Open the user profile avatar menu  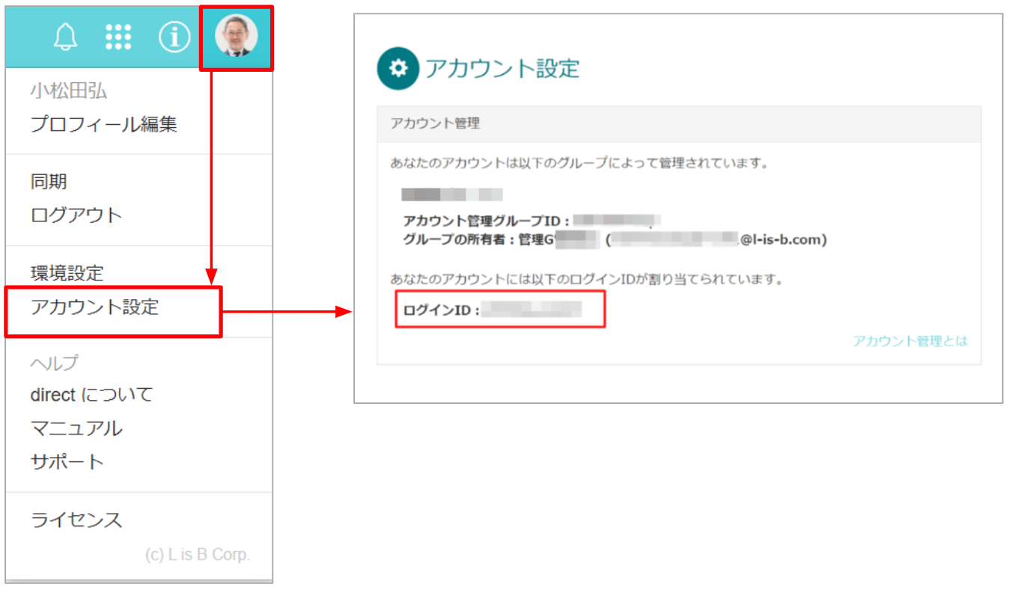(x=237, y=37)
